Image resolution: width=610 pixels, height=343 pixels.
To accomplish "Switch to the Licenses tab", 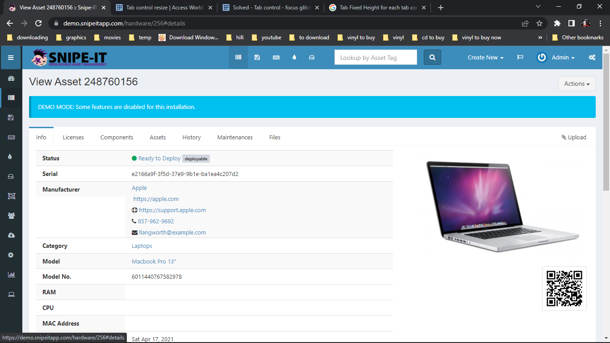I will pyautogui.click(x=73, y=137).
